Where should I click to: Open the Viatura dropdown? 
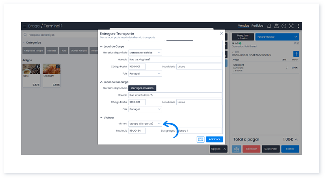coord(145,124)
